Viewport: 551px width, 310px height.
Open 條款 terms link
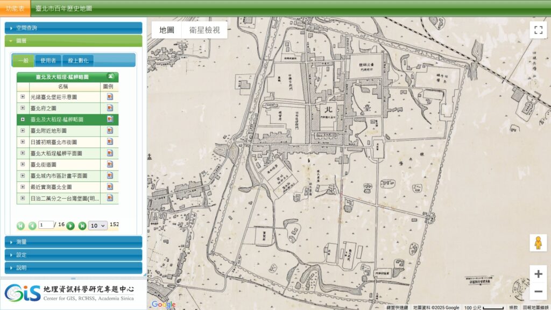(x=513, y=307)
